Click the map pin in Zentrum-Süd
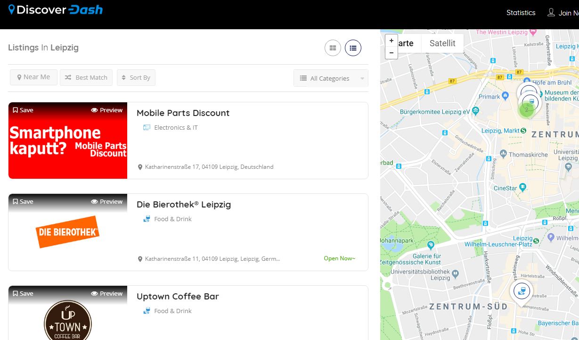The width and height of the screenshot is (579, 340). tap(522, 292)
